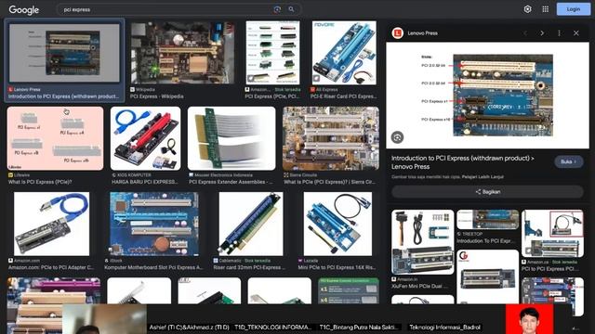Open Amazon.com PCIe to PCI adapter thumbnail
The height and width of the screenshot is (334, 595).
click(52, 224)
